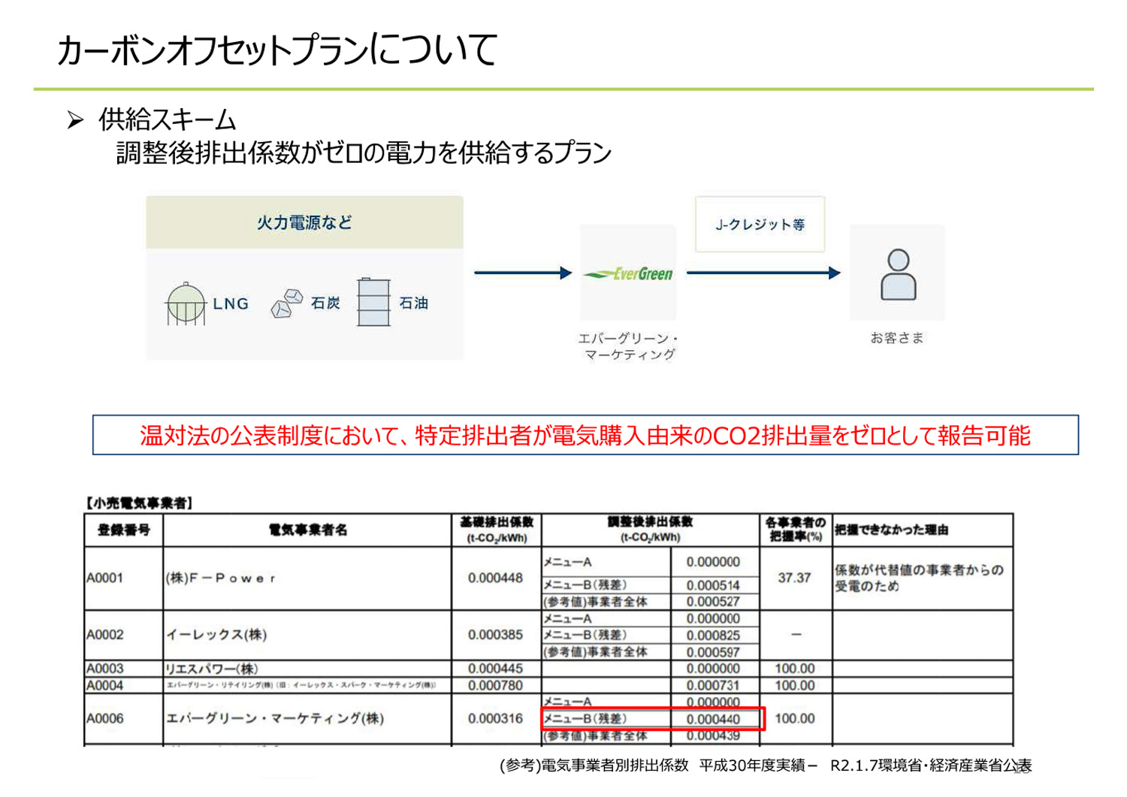Click the value 0.000445
Viewport: 1127px width, 797px height.
click(x=495, y=669)
